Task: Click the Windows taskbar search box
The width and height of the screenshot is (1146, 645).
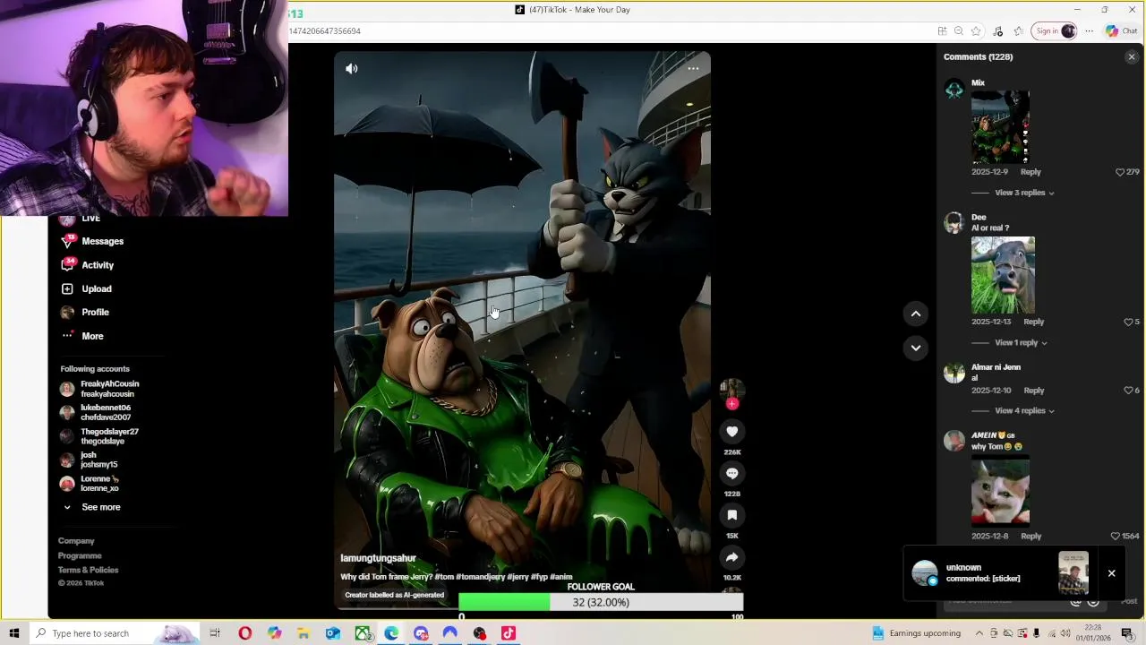Action: pos(114,633)
